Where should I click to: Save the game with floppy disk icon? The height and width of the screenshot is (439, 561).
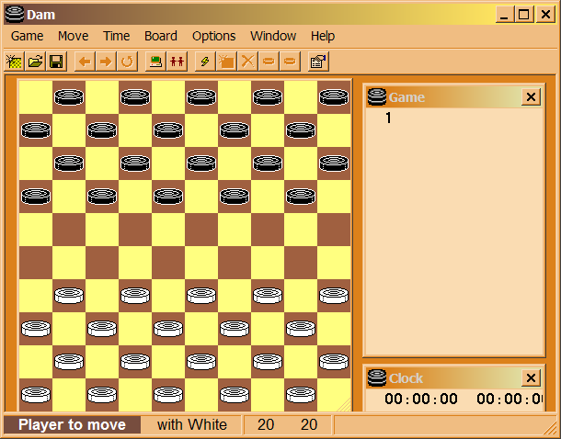(x=55, y=62)
